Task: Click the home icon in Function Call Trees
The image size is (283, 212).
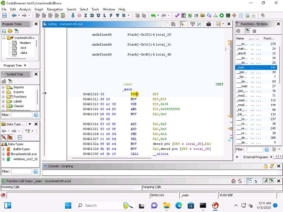Action: coord(234,181)
